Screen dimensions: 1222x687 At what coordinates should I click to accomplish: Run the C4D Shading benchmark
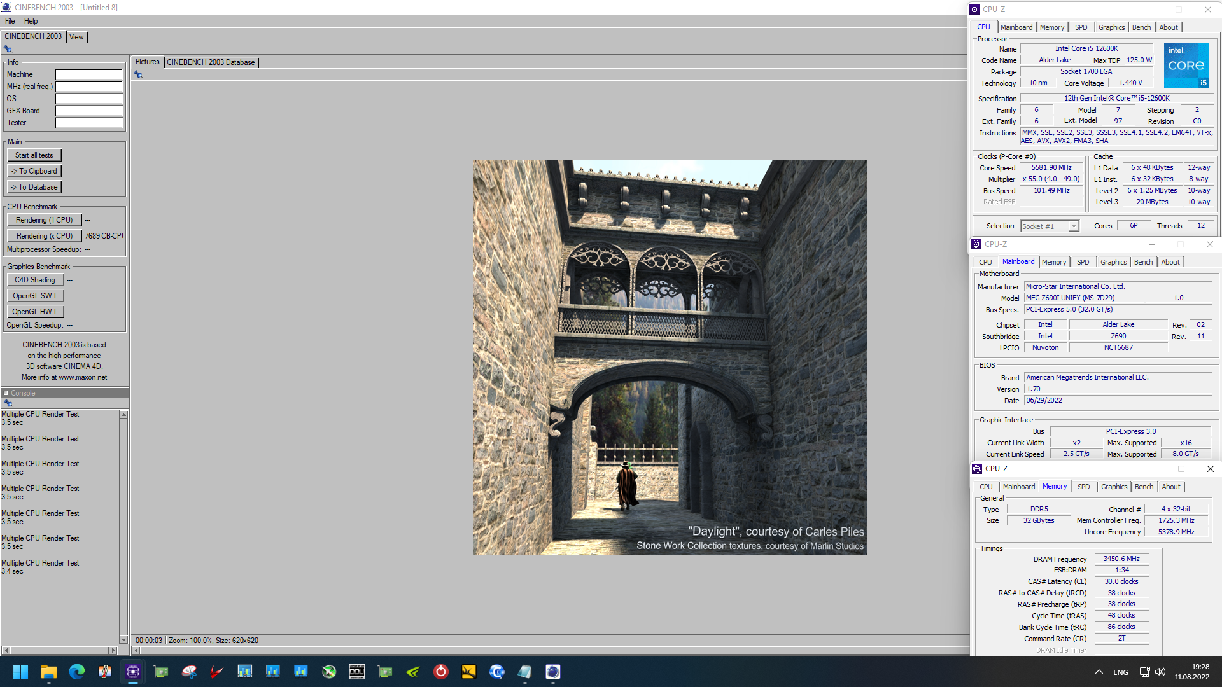(35, 280)
